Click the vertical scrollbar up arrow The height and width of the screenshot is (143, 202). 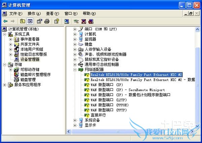197,29
